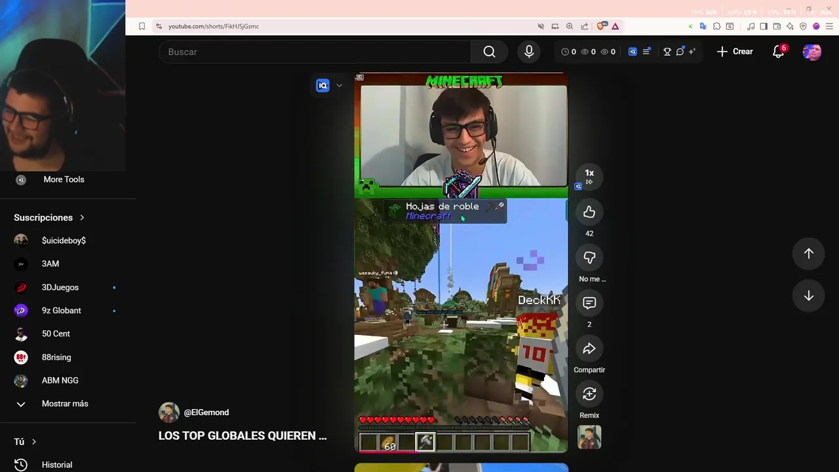Toggle the browser sidebar panel icon
Screen dimensions: 839x472
[764, 26]
